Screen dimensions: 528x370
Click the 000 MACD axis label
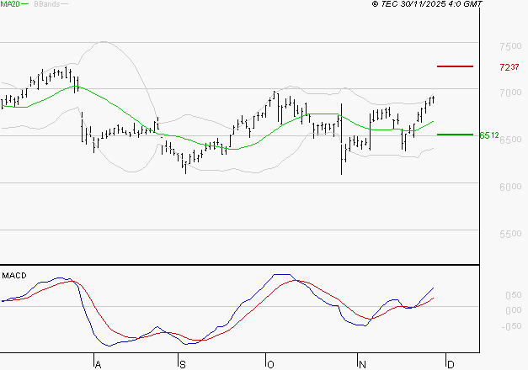(514, 310)
